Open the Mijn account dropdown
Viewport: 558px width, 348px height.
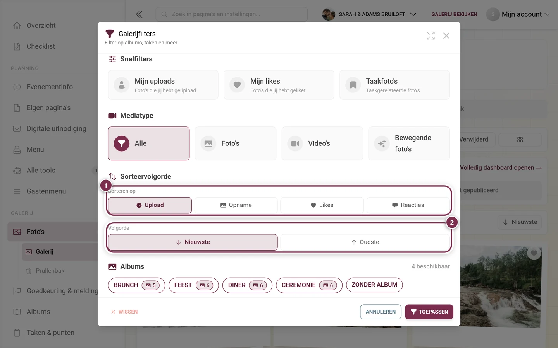point(518,14)
